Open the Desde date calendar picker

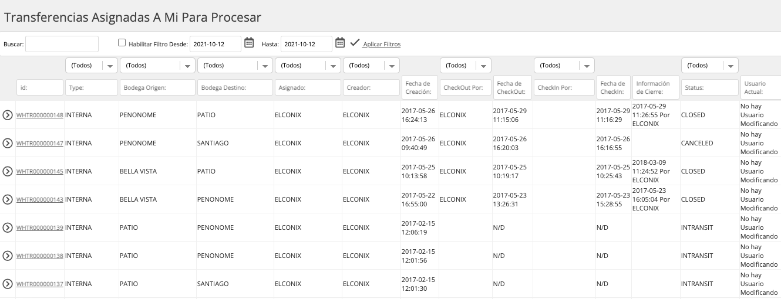(x=249, y=43)
